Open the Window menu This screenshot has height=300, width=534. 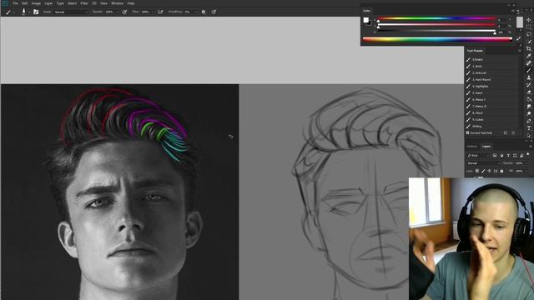[x=118, y=3]
